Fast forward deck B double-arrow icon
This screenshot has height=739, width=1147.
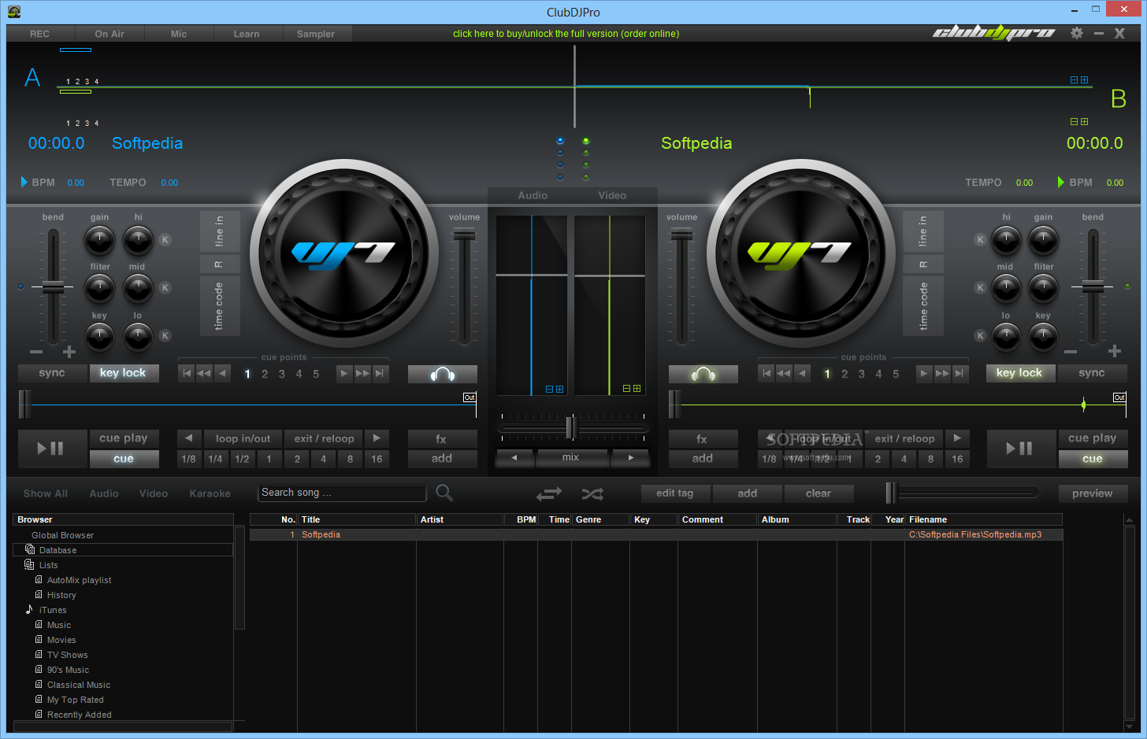[x=942, y=374]
